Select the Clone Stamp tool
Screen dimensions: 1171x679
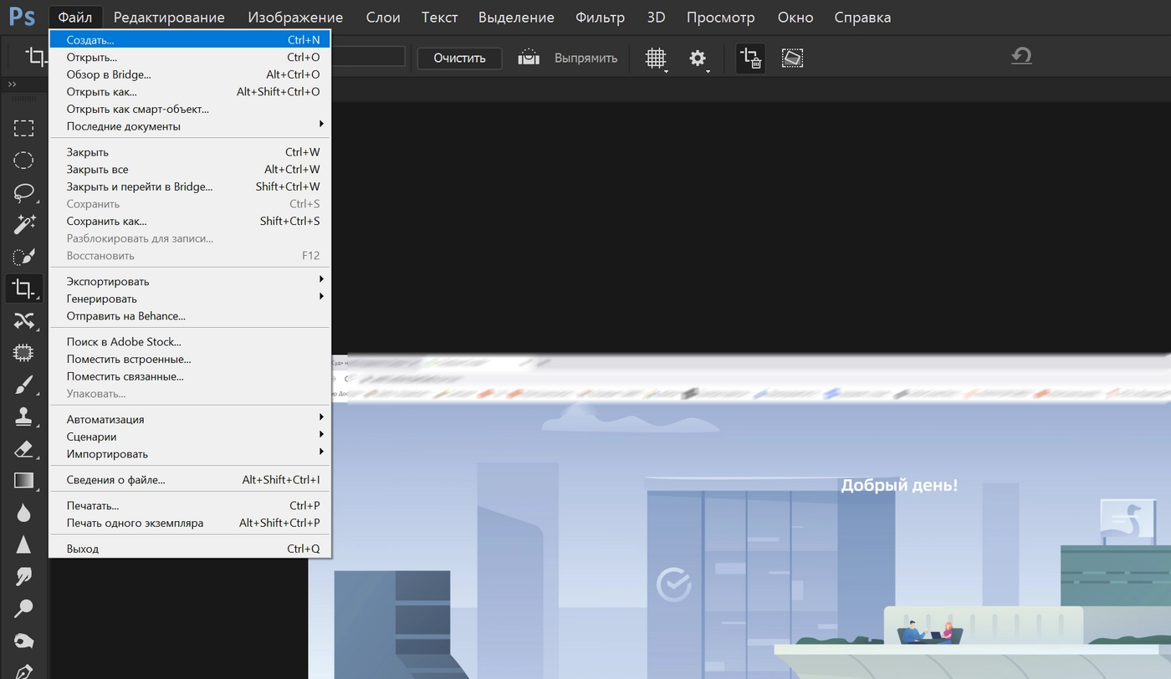point(23,416)
